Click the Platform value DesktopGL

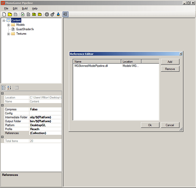click(45, 125)
